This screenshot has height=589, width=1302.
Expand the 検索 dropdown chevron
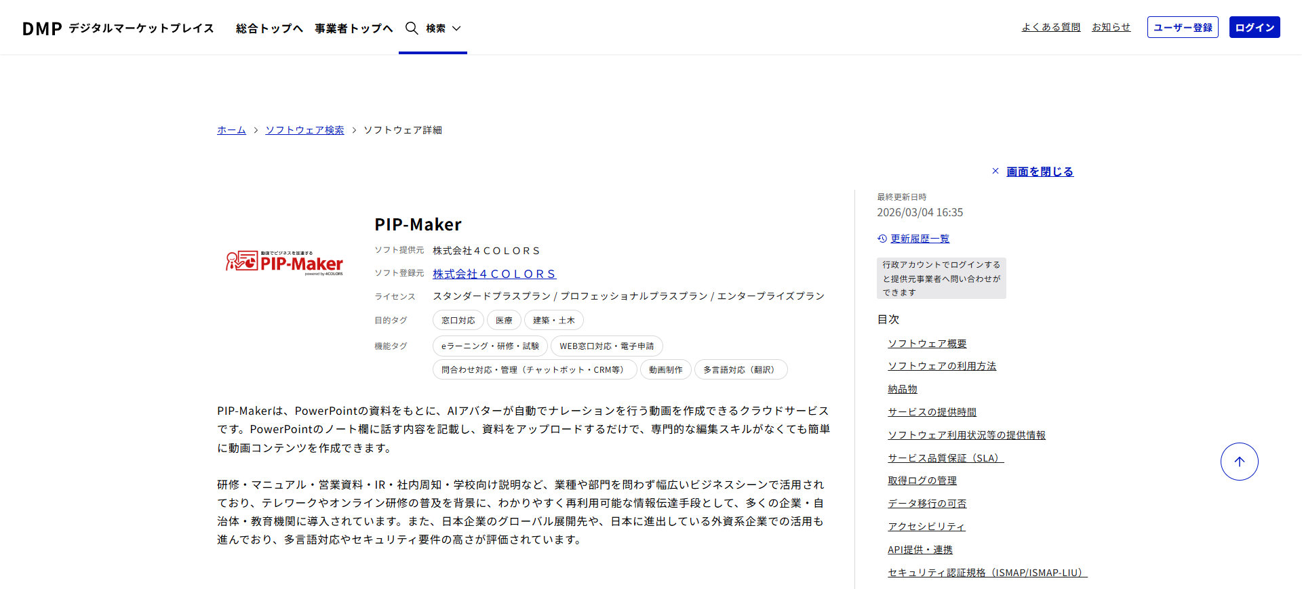tap(456, 28)
